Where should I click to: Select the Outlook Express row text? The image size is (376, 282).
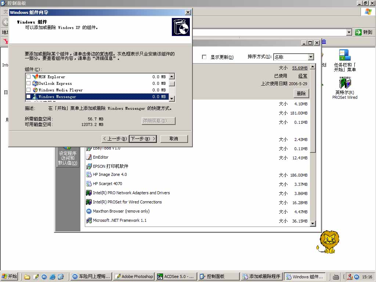pyautogui.click(x=55, y=83)
